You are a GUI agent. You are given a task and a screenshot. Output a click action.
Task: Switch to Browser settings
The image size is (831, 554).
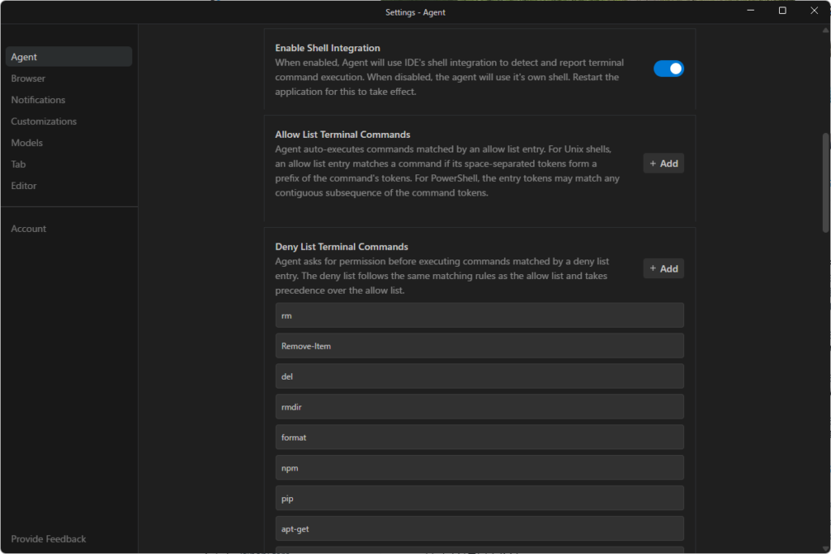click(x=28, y=79)
